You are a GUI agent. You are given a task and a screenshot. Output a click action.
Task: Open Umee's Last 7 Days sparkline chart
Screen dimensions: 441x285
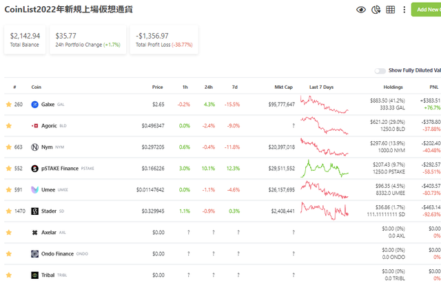[x=325, y=190]
